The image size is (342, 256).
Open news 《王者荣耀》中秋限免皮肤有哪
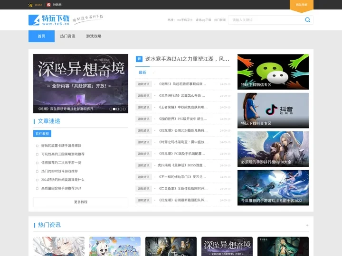(182, 107)
